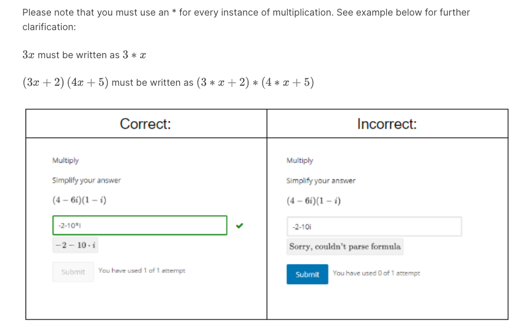The height and width of the screenshot is (331, 517).
Task: Click the answer field containing -2-10i
Action: tap(374, 227)
